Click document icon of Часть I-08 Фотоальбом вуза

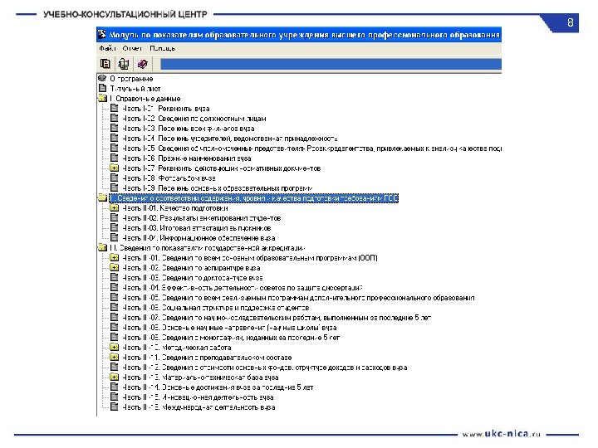coord(114,178)
